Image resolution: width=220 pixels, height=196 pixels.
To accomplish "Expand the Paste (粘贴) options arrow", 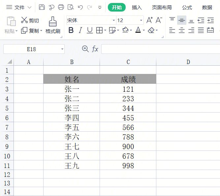I will coord(16,31).
